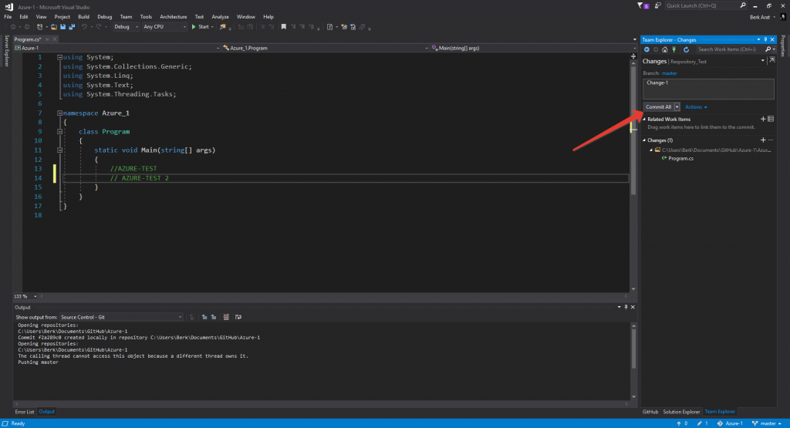The width and height of the screenshot is (790, 428).
Task: Click the green Start debugging button
Action: point(200,27)
